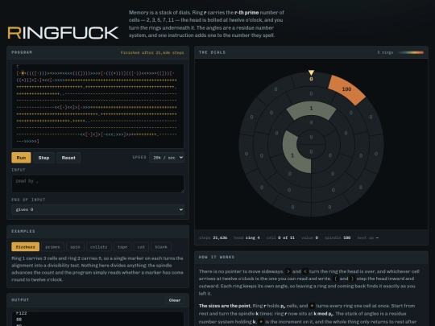Image resolution: width=435 pixels, height=326 pixels.
Task: Click the head pointer triangle at twelve o'clock
Action: 311,72
